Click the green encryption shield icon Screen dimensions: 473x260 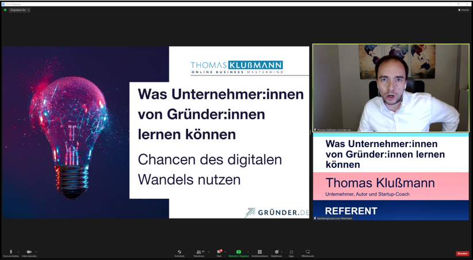(x=5, y=10)
